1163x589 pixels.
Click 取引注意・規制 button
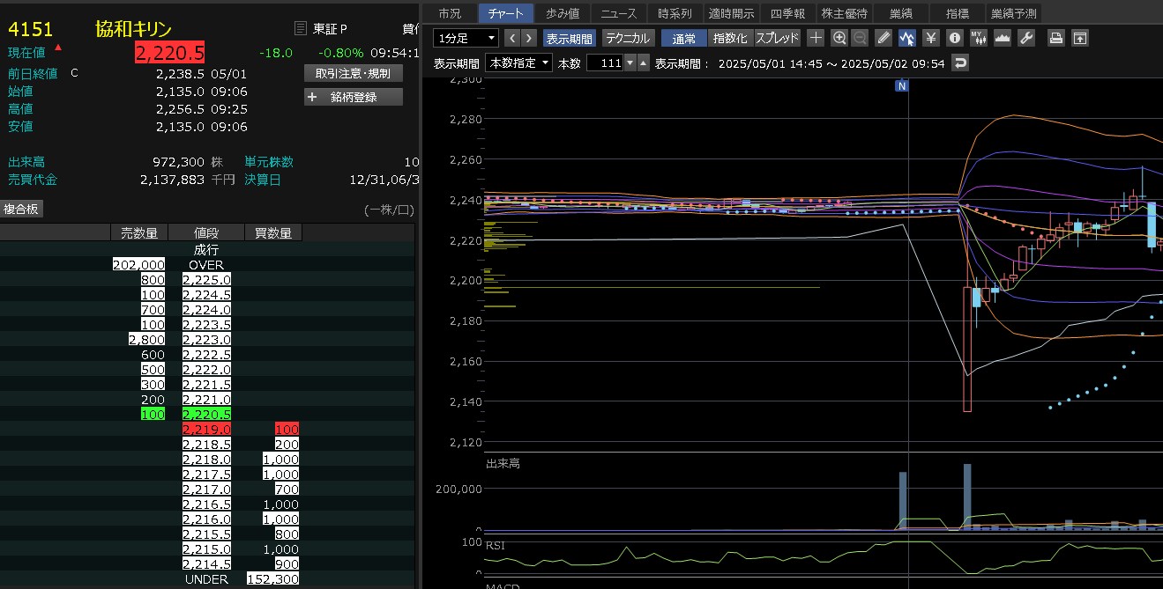354,73
